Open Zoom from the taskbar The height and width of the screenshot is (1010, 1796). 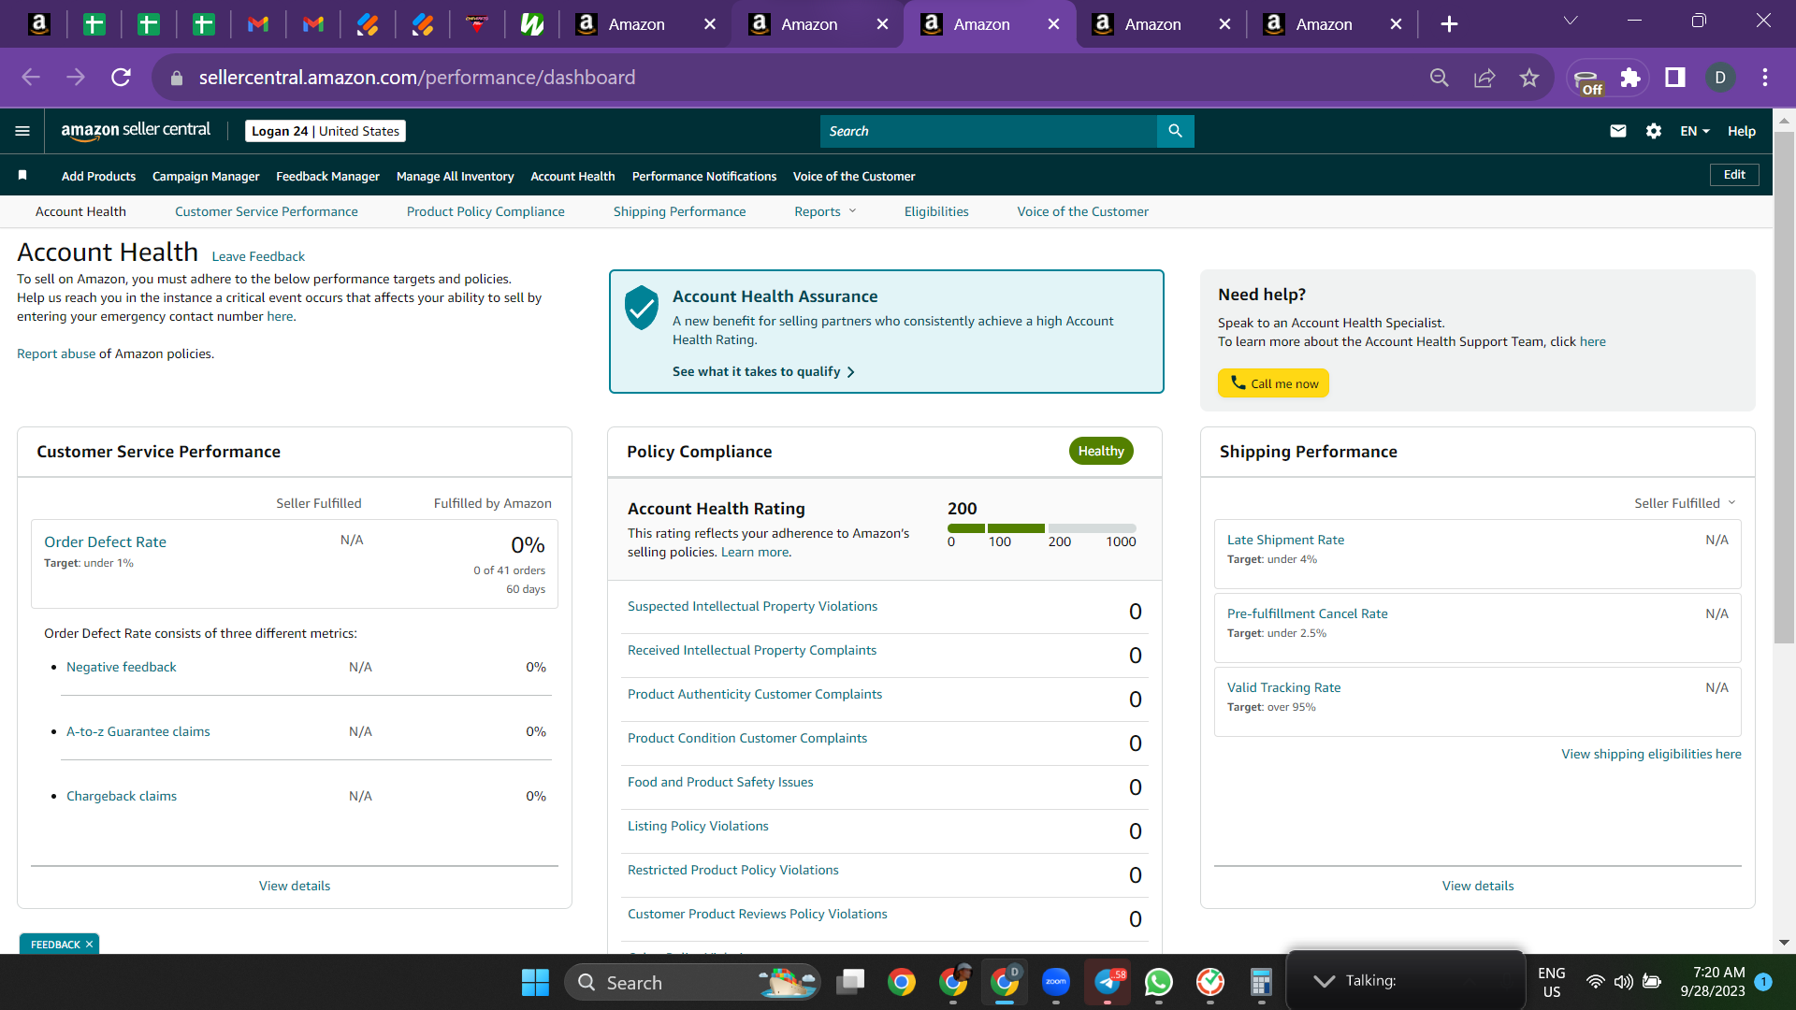(1056, 982)
